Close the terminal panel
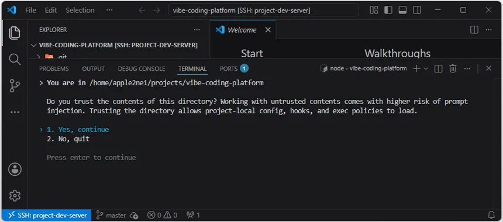Viewport: 503px width, 222px height. [488, 68]
